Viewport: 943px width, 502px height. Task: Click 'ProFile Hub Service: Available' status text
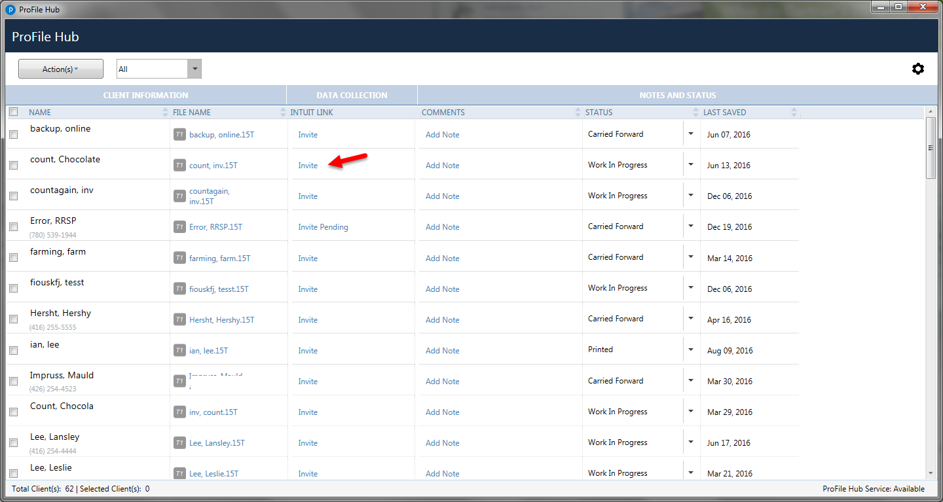coord(874,489)
